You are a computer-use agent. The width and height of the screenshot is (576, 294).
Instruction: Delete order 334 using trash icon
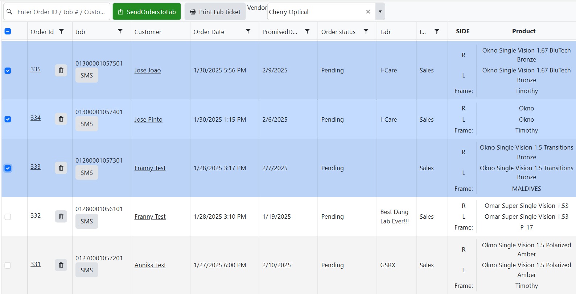coord(61,119)
